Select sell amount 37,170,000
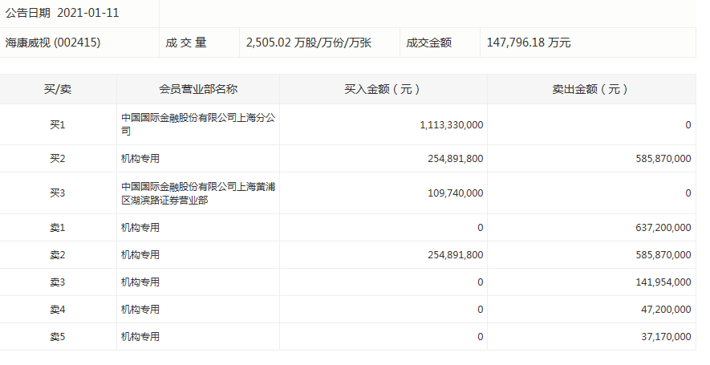The height and width of the screenshot is (365, 710). click(x=666, y=337)
